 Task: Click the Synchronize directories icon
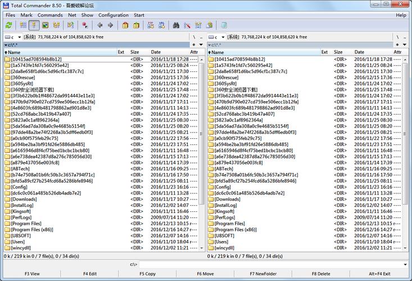pos(198,25)
